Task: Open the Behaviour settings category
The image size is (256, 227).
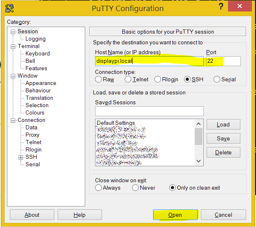Action: click(x=38, y=91)
